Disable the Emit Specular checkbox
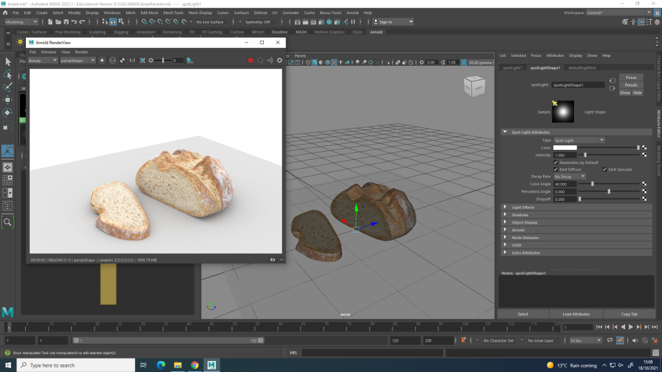This screenshot has height=372, width=662. coord(604,169)
